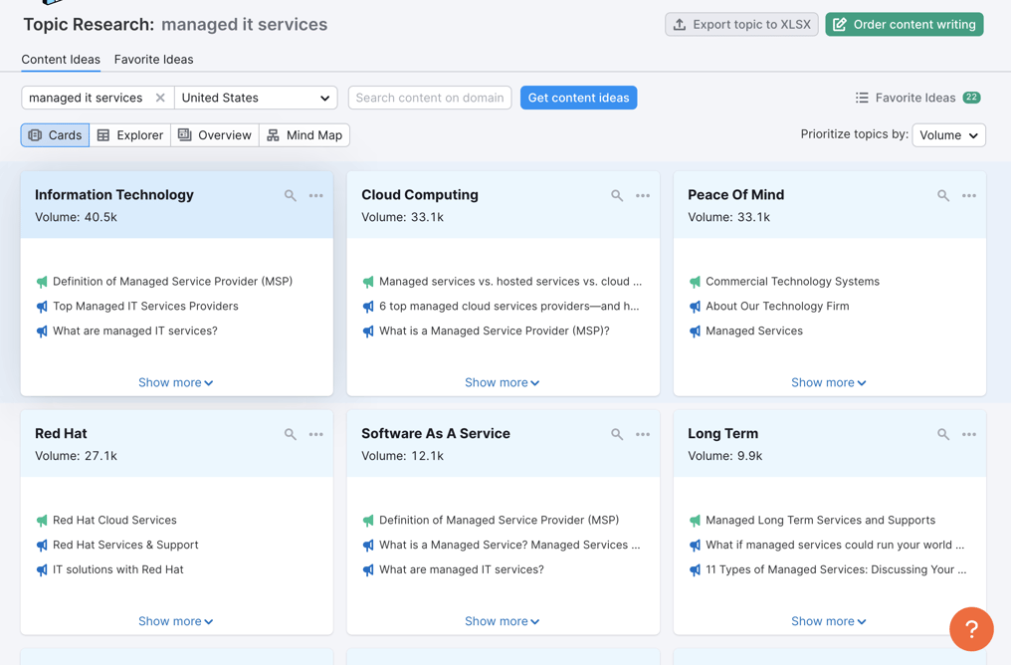The width and height of the screenshot is (1011, 665).
Task: Focus the Search content on domain field
Action: click(x=430, y=98)
